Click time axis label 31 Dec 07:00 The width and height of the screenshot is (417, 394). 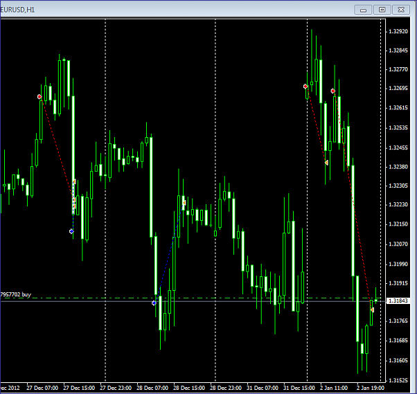tap(263, 388)
